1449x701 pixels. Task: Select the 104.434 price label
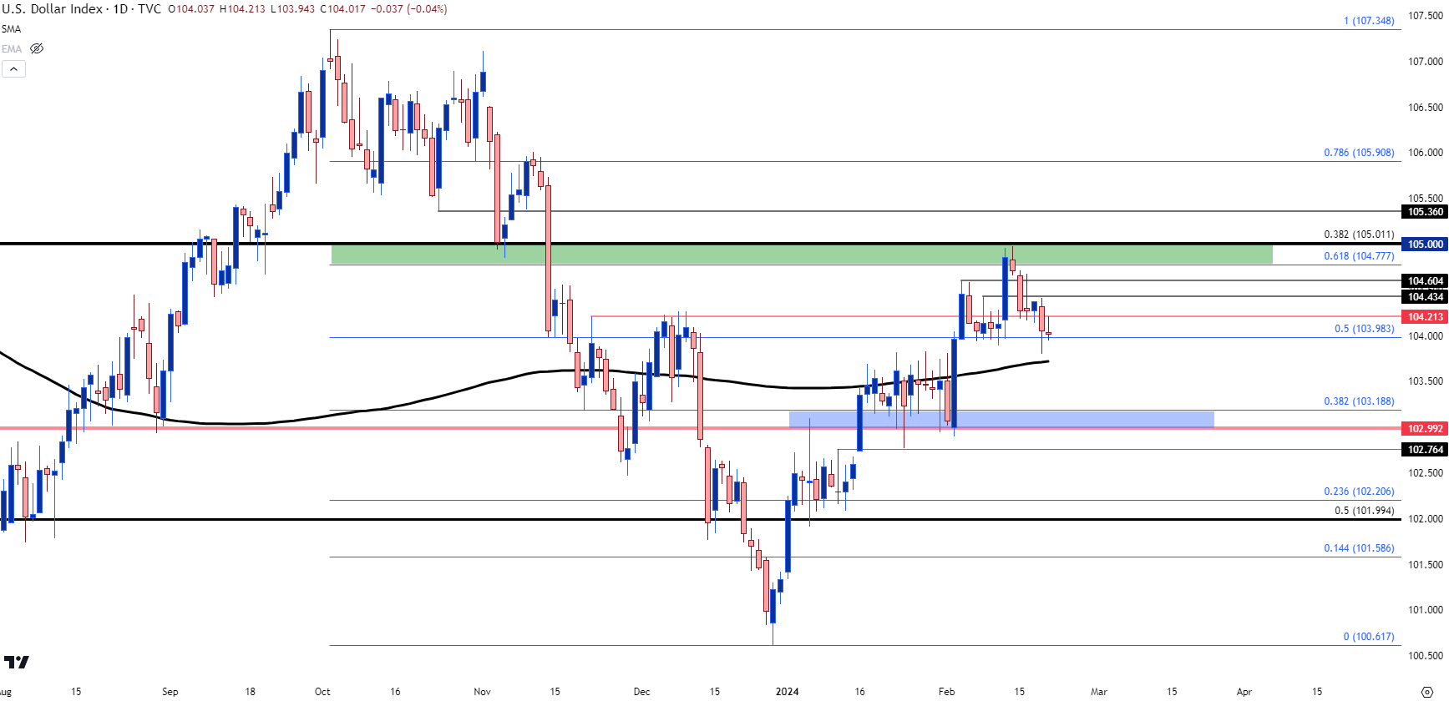pos(1426,297)
